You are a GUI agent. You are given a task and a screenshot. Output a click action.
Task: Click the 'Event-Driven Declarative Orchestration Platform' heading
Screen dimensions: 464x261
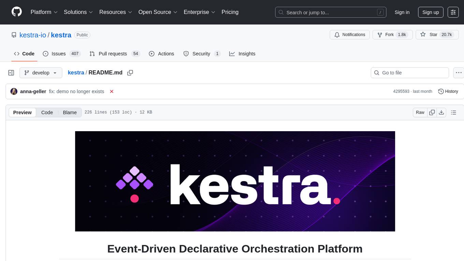235,249
